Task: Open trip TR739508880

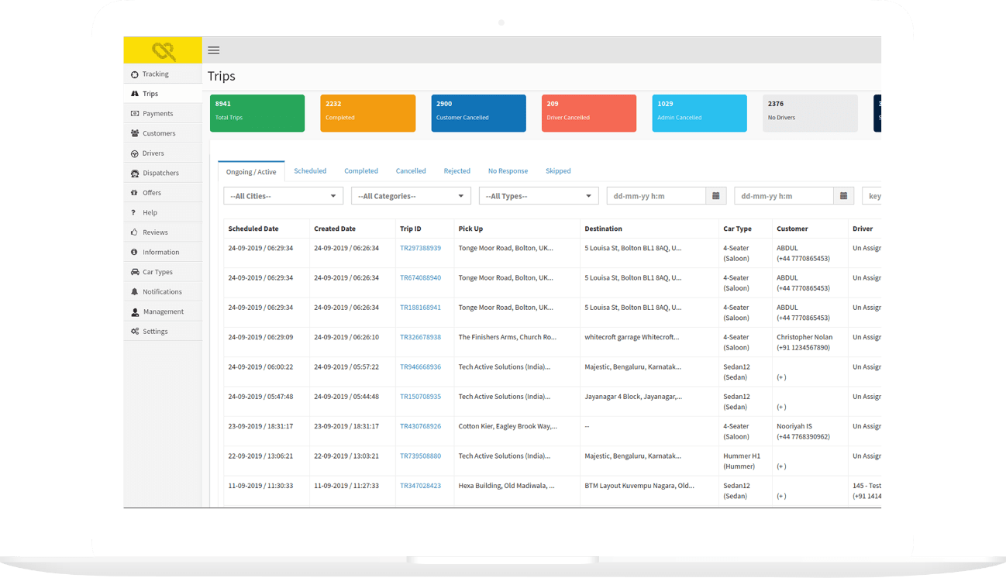Action: point(420,456)
